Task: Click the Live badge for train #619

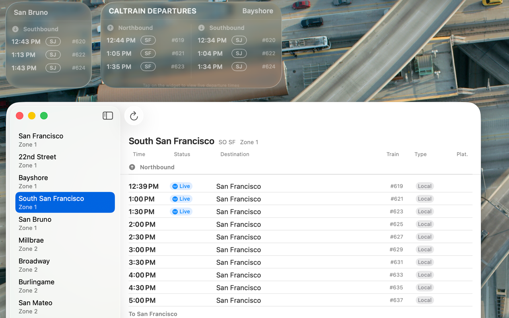Action: (181, 186)
